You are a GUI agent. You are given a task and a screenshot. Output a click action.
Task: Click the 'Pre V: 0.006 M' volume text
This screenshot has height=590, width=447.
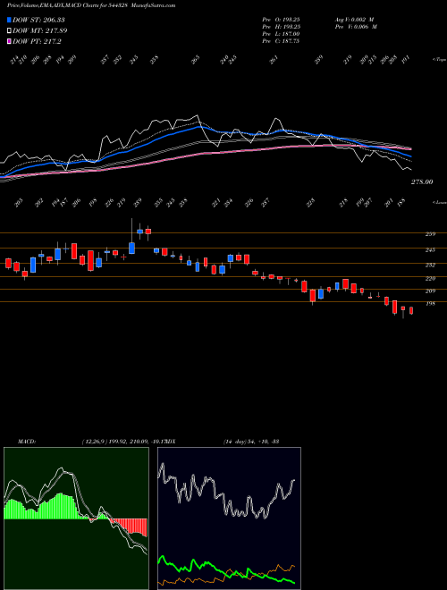(356, 27)
